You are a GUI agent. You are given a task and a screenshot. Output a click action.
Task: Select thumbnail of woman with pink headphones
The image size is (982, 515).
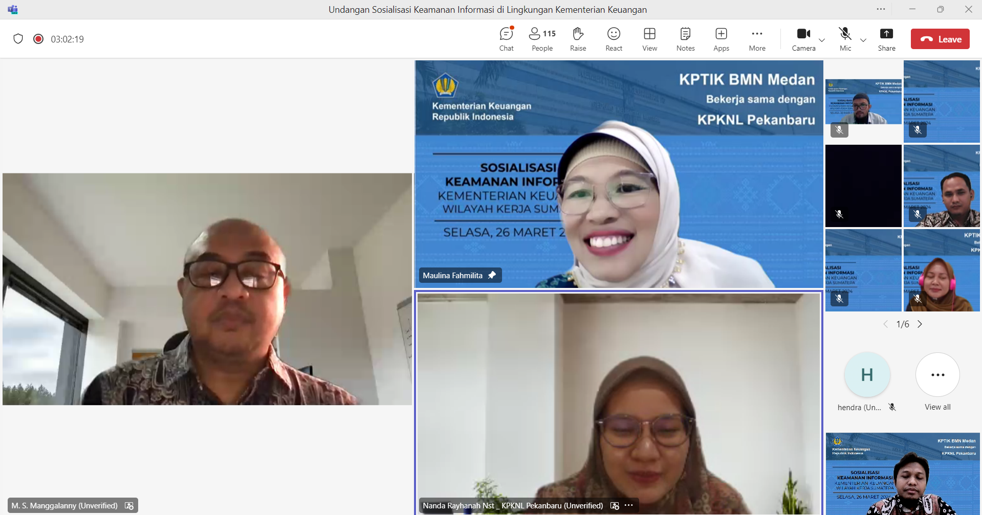click(x=942, y=270)
